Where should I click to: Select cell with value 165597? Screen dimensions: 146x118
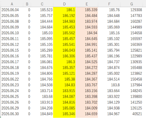(131, 39)
